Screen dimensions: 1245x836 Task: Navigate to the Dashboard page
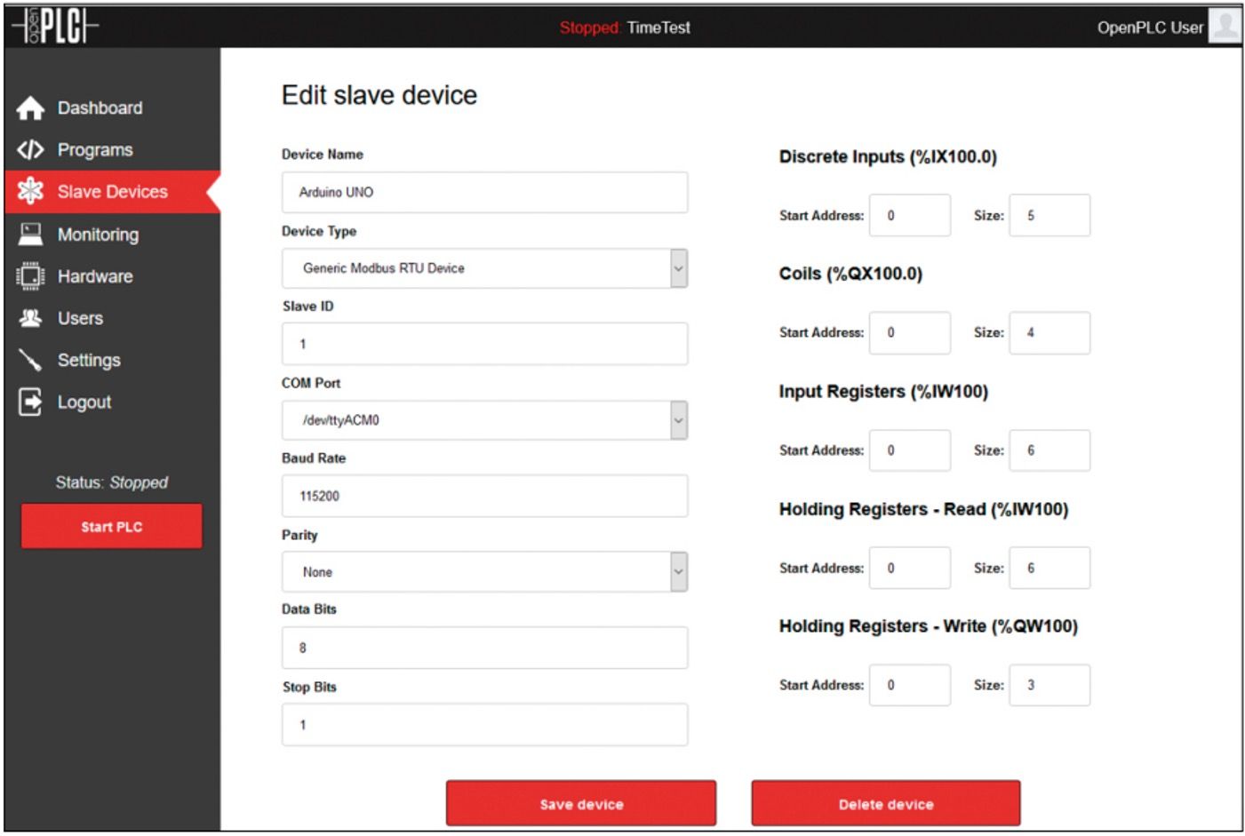[31, 107]
